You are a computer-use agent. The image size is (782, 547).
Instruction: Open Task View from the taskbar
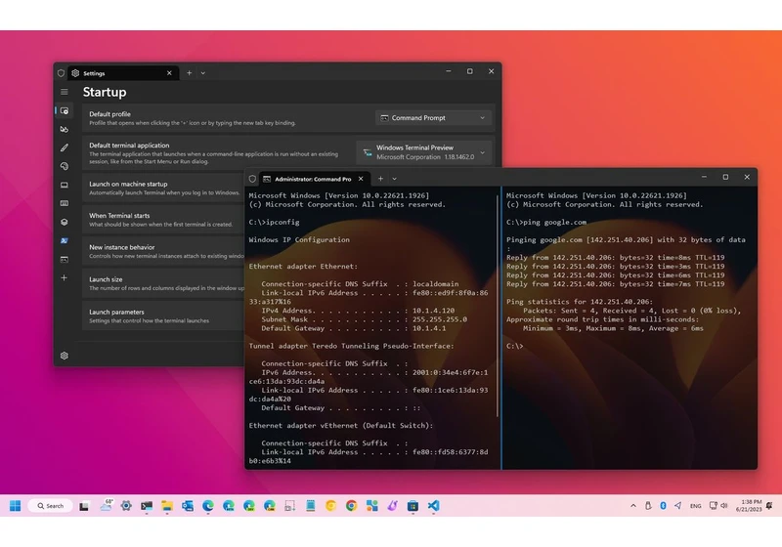pos(84,506)
